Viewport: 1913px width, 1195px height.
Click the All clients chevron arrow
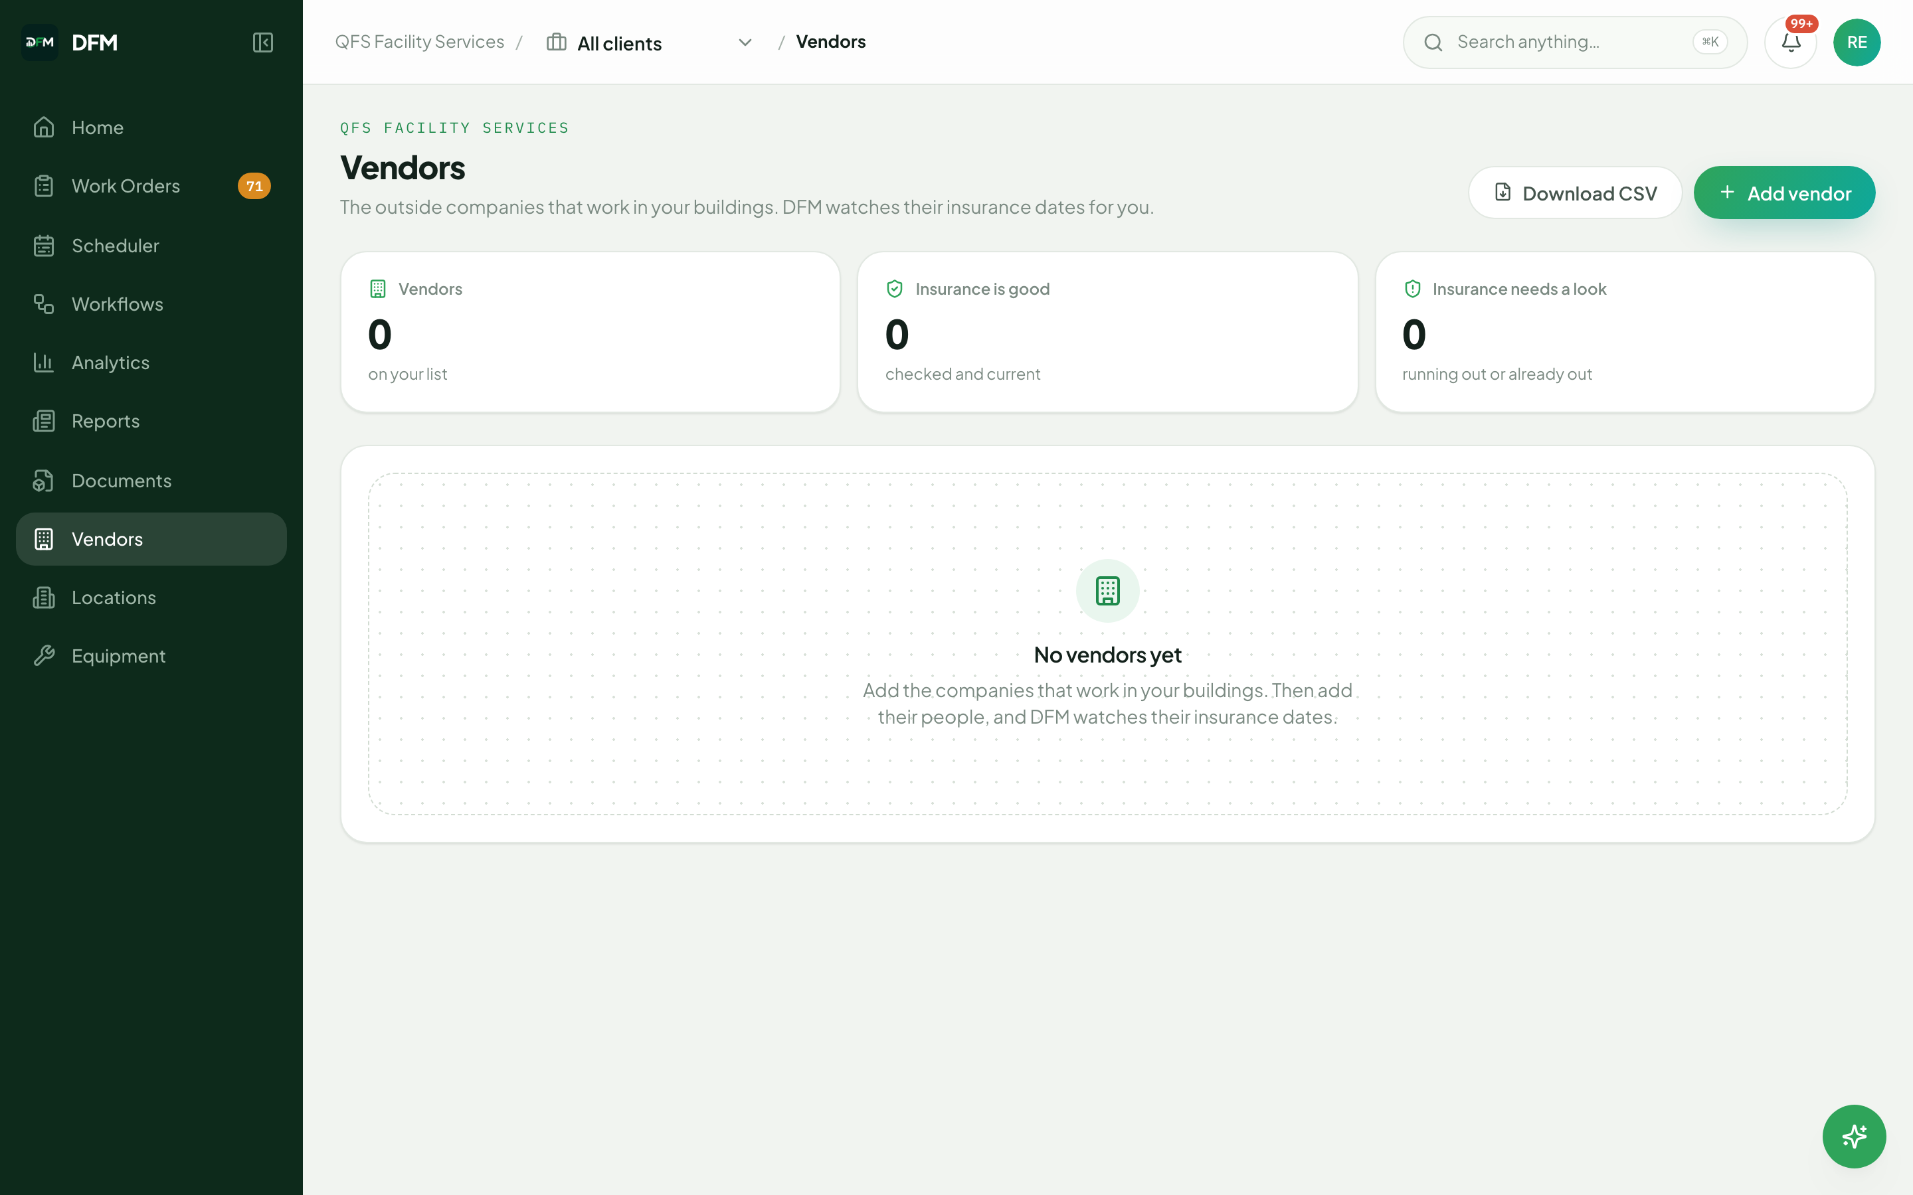[x=745, y=42]
